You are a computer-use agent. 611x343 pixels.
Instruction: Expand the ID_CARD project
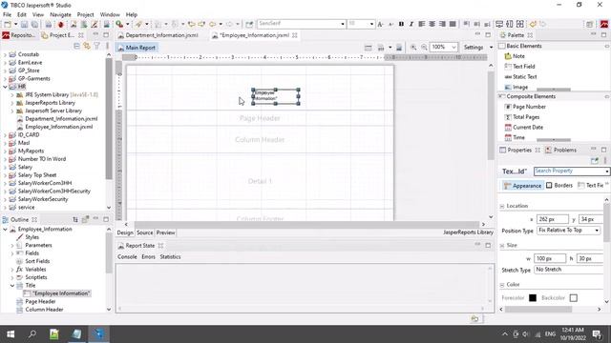tap(5, 135)
